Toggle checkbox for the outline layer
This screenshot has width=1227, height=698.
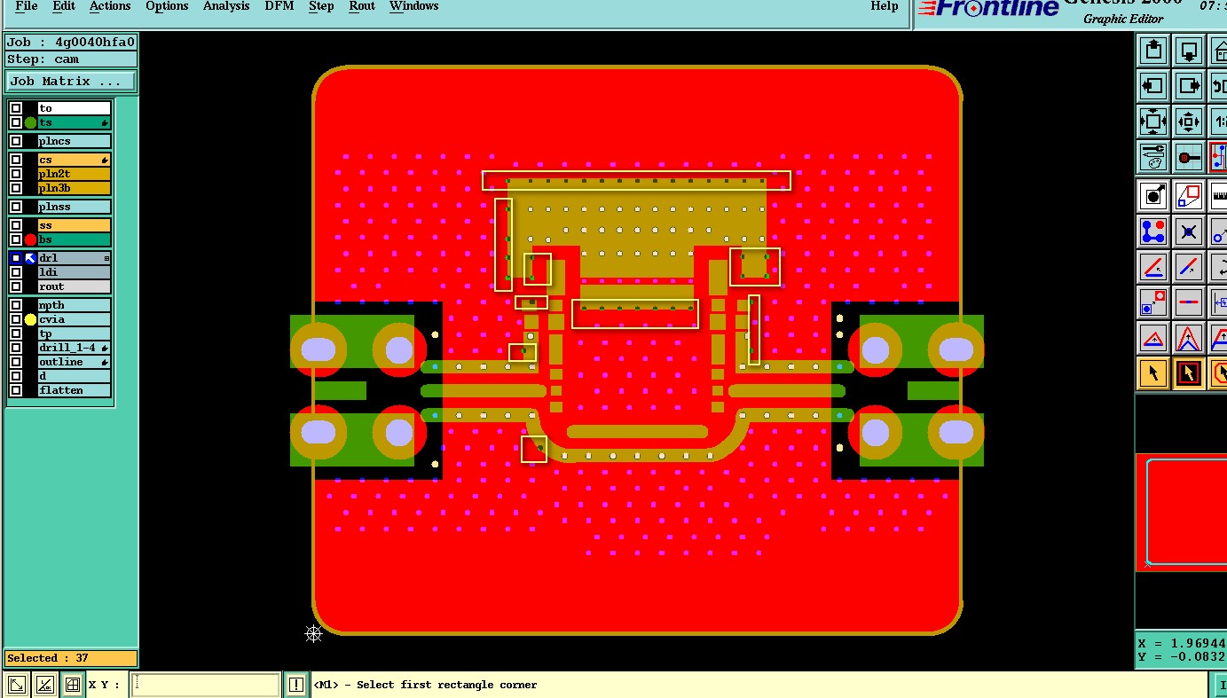pyautogui.click(x=16, y=362)
